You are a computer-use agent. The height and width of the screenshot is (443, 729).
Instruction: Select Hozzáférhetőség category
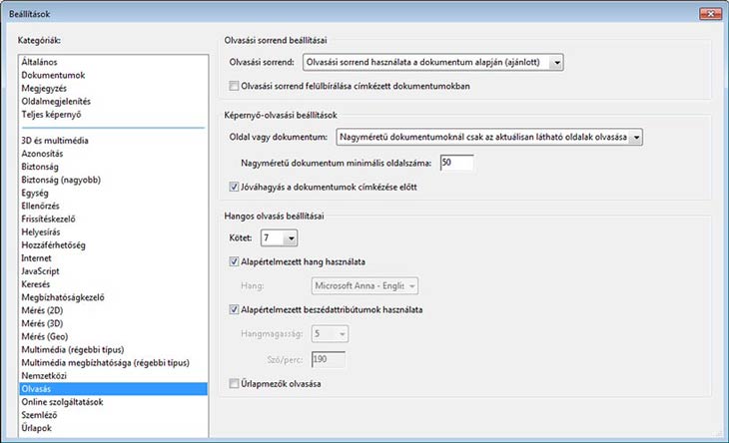(x=114, y=245)
